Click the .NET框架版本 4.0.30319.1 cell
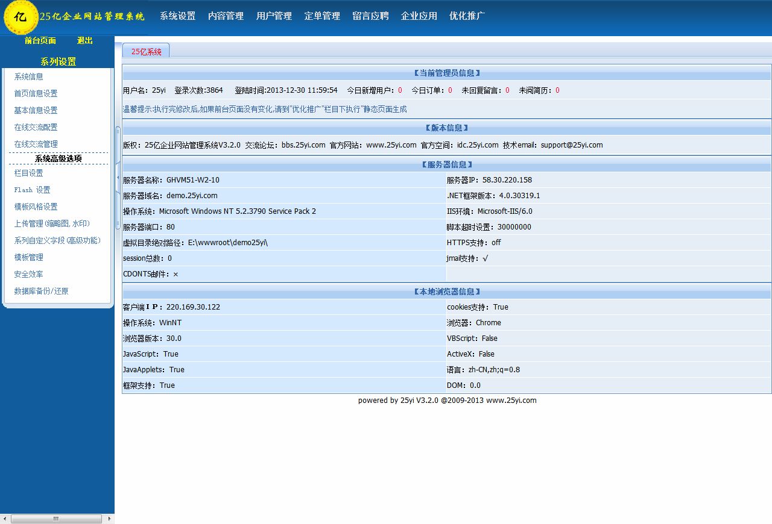The height and width of the screenshot is (524, 772). pyautogui.click(x=609, y=196)
